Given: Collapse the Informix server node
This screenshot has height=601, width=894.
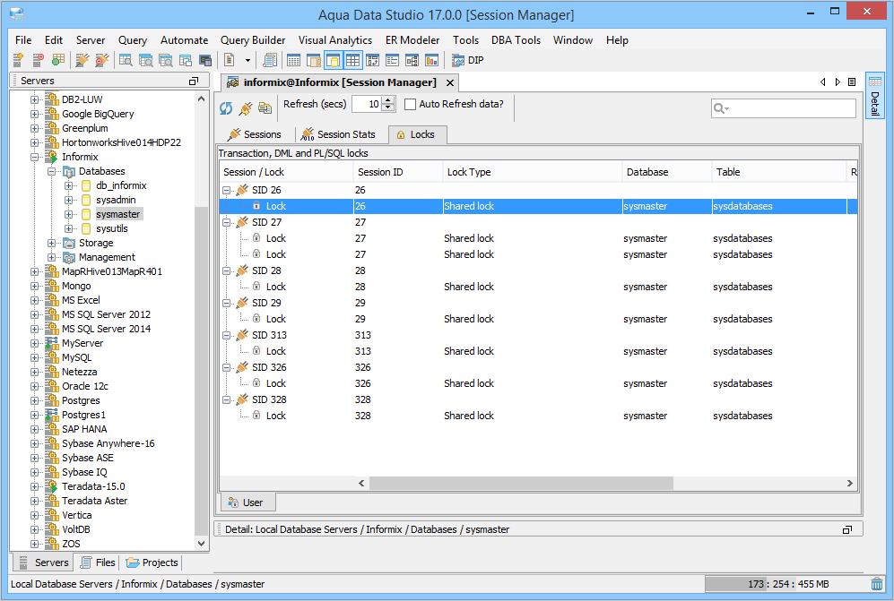Looking at the screenshot, I should pyautogui.click(x=34, y=157).
